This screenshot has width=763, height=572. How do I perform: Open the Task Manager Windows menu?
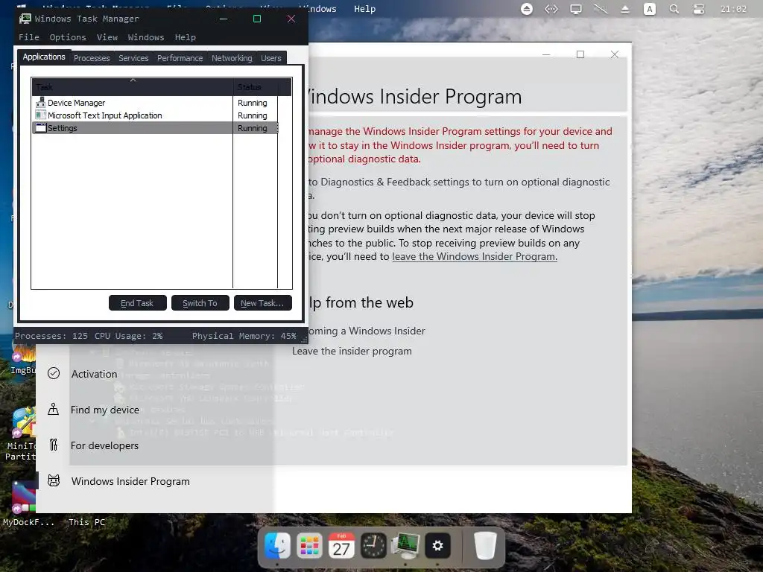(x=146, y=37)
